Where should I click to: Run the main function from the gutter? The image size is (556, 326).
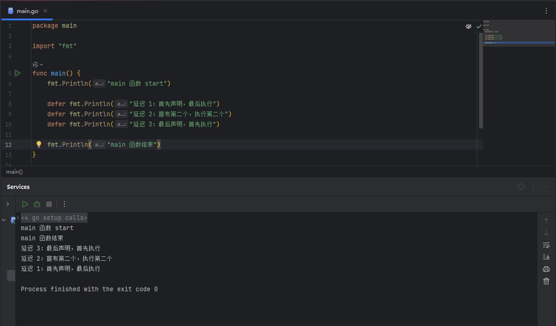pos(18,73)
